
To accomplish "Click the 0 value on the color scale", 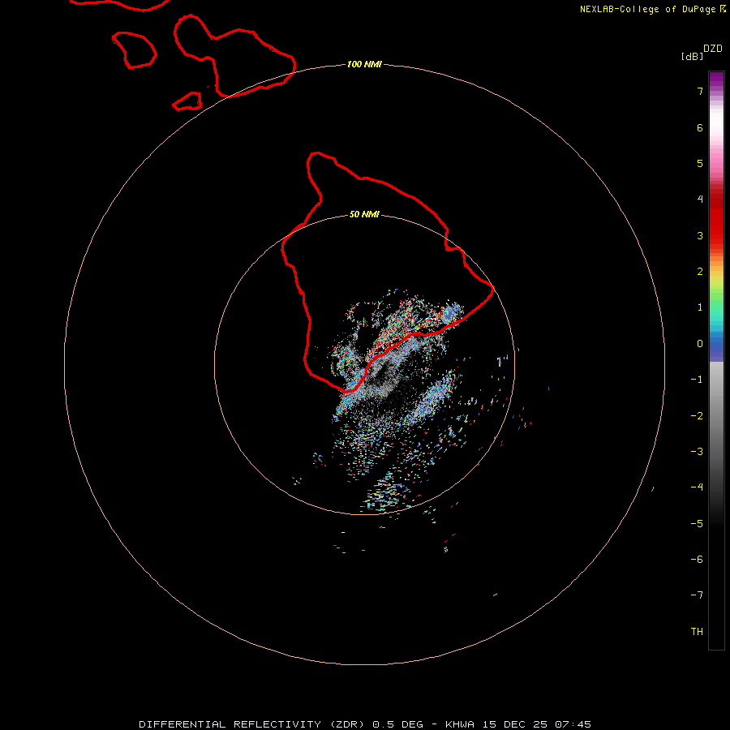I will 700,344.
